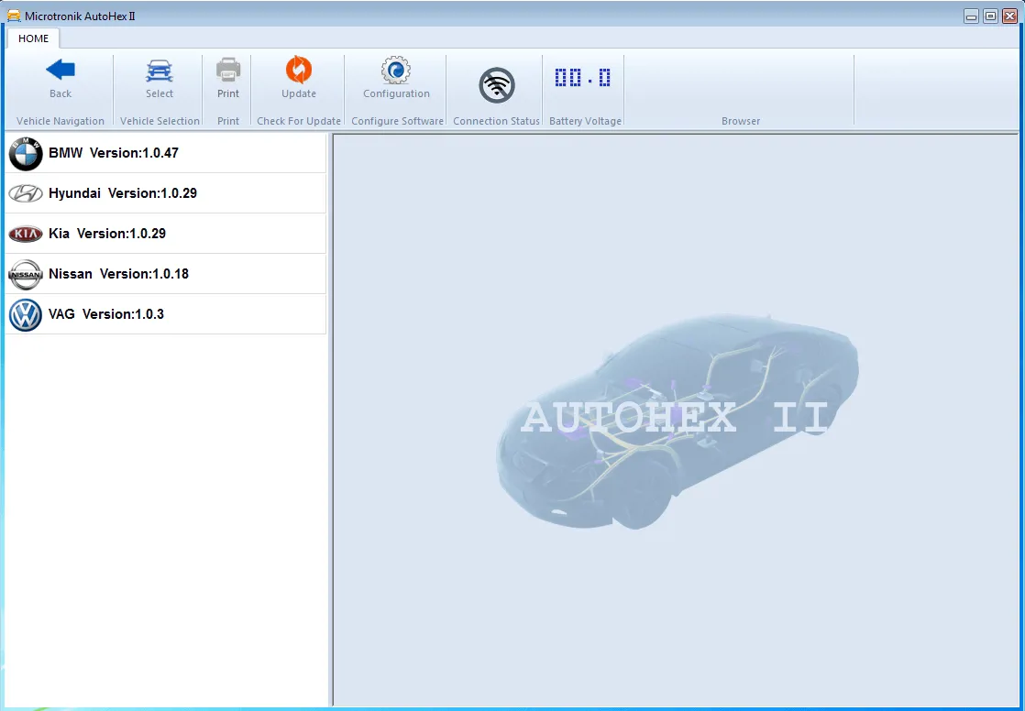Select Hyundai Version:1.0.29 text
The width and height of the screenshot is (1025, 711).
point(122,193)
